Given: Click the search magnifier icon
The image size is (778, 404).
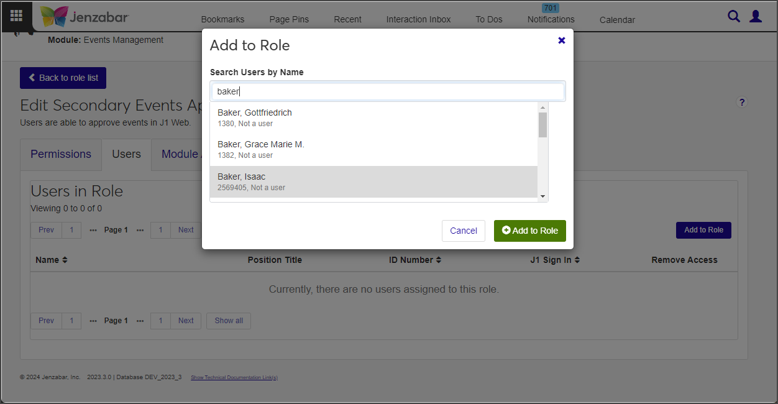Looking at the screenshot, I should click(734, 17).
